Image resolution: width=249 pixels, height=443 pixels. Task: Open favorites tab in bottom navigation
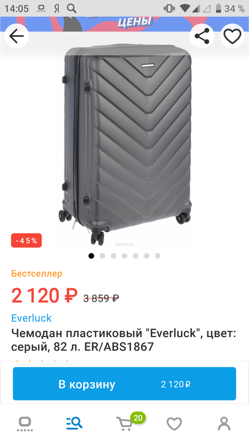(x=174, y=424)
